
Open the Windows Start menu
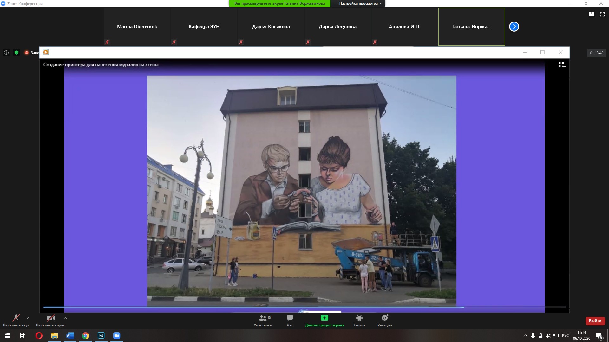pyautogui.click(x=8, y=336)
